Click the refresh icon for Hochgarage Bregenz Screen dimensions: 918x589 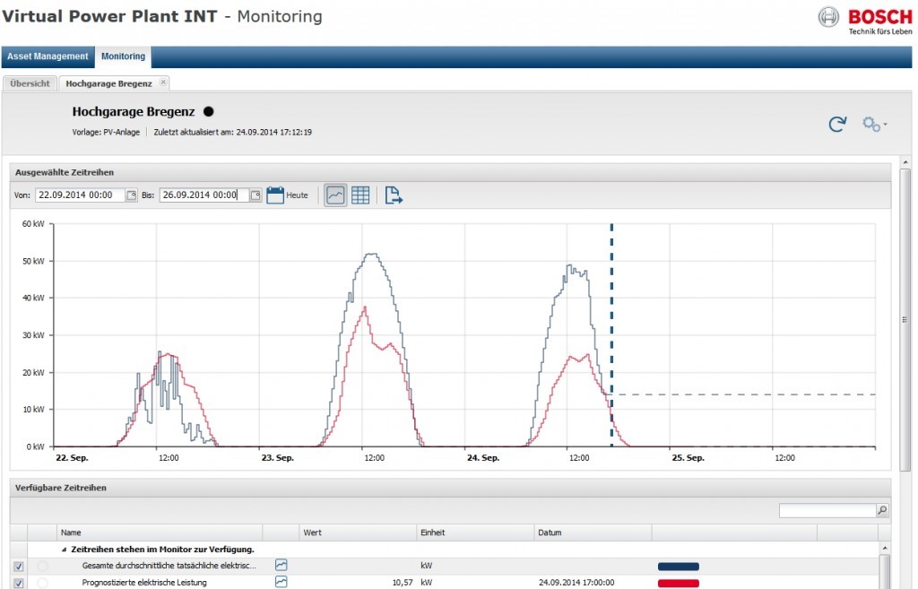coord(837,125)
